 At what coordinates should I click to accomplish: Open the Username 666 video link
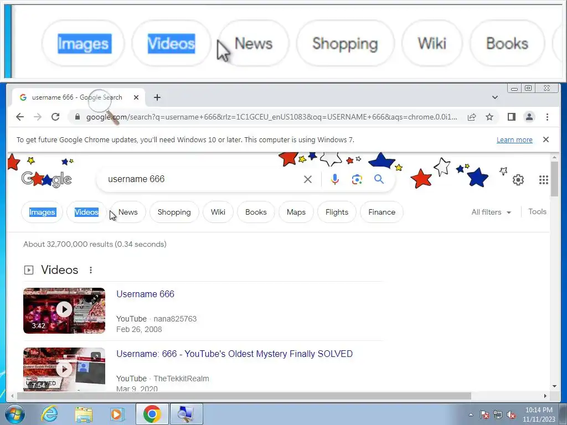pyautogui.click(x=146, y=294)
